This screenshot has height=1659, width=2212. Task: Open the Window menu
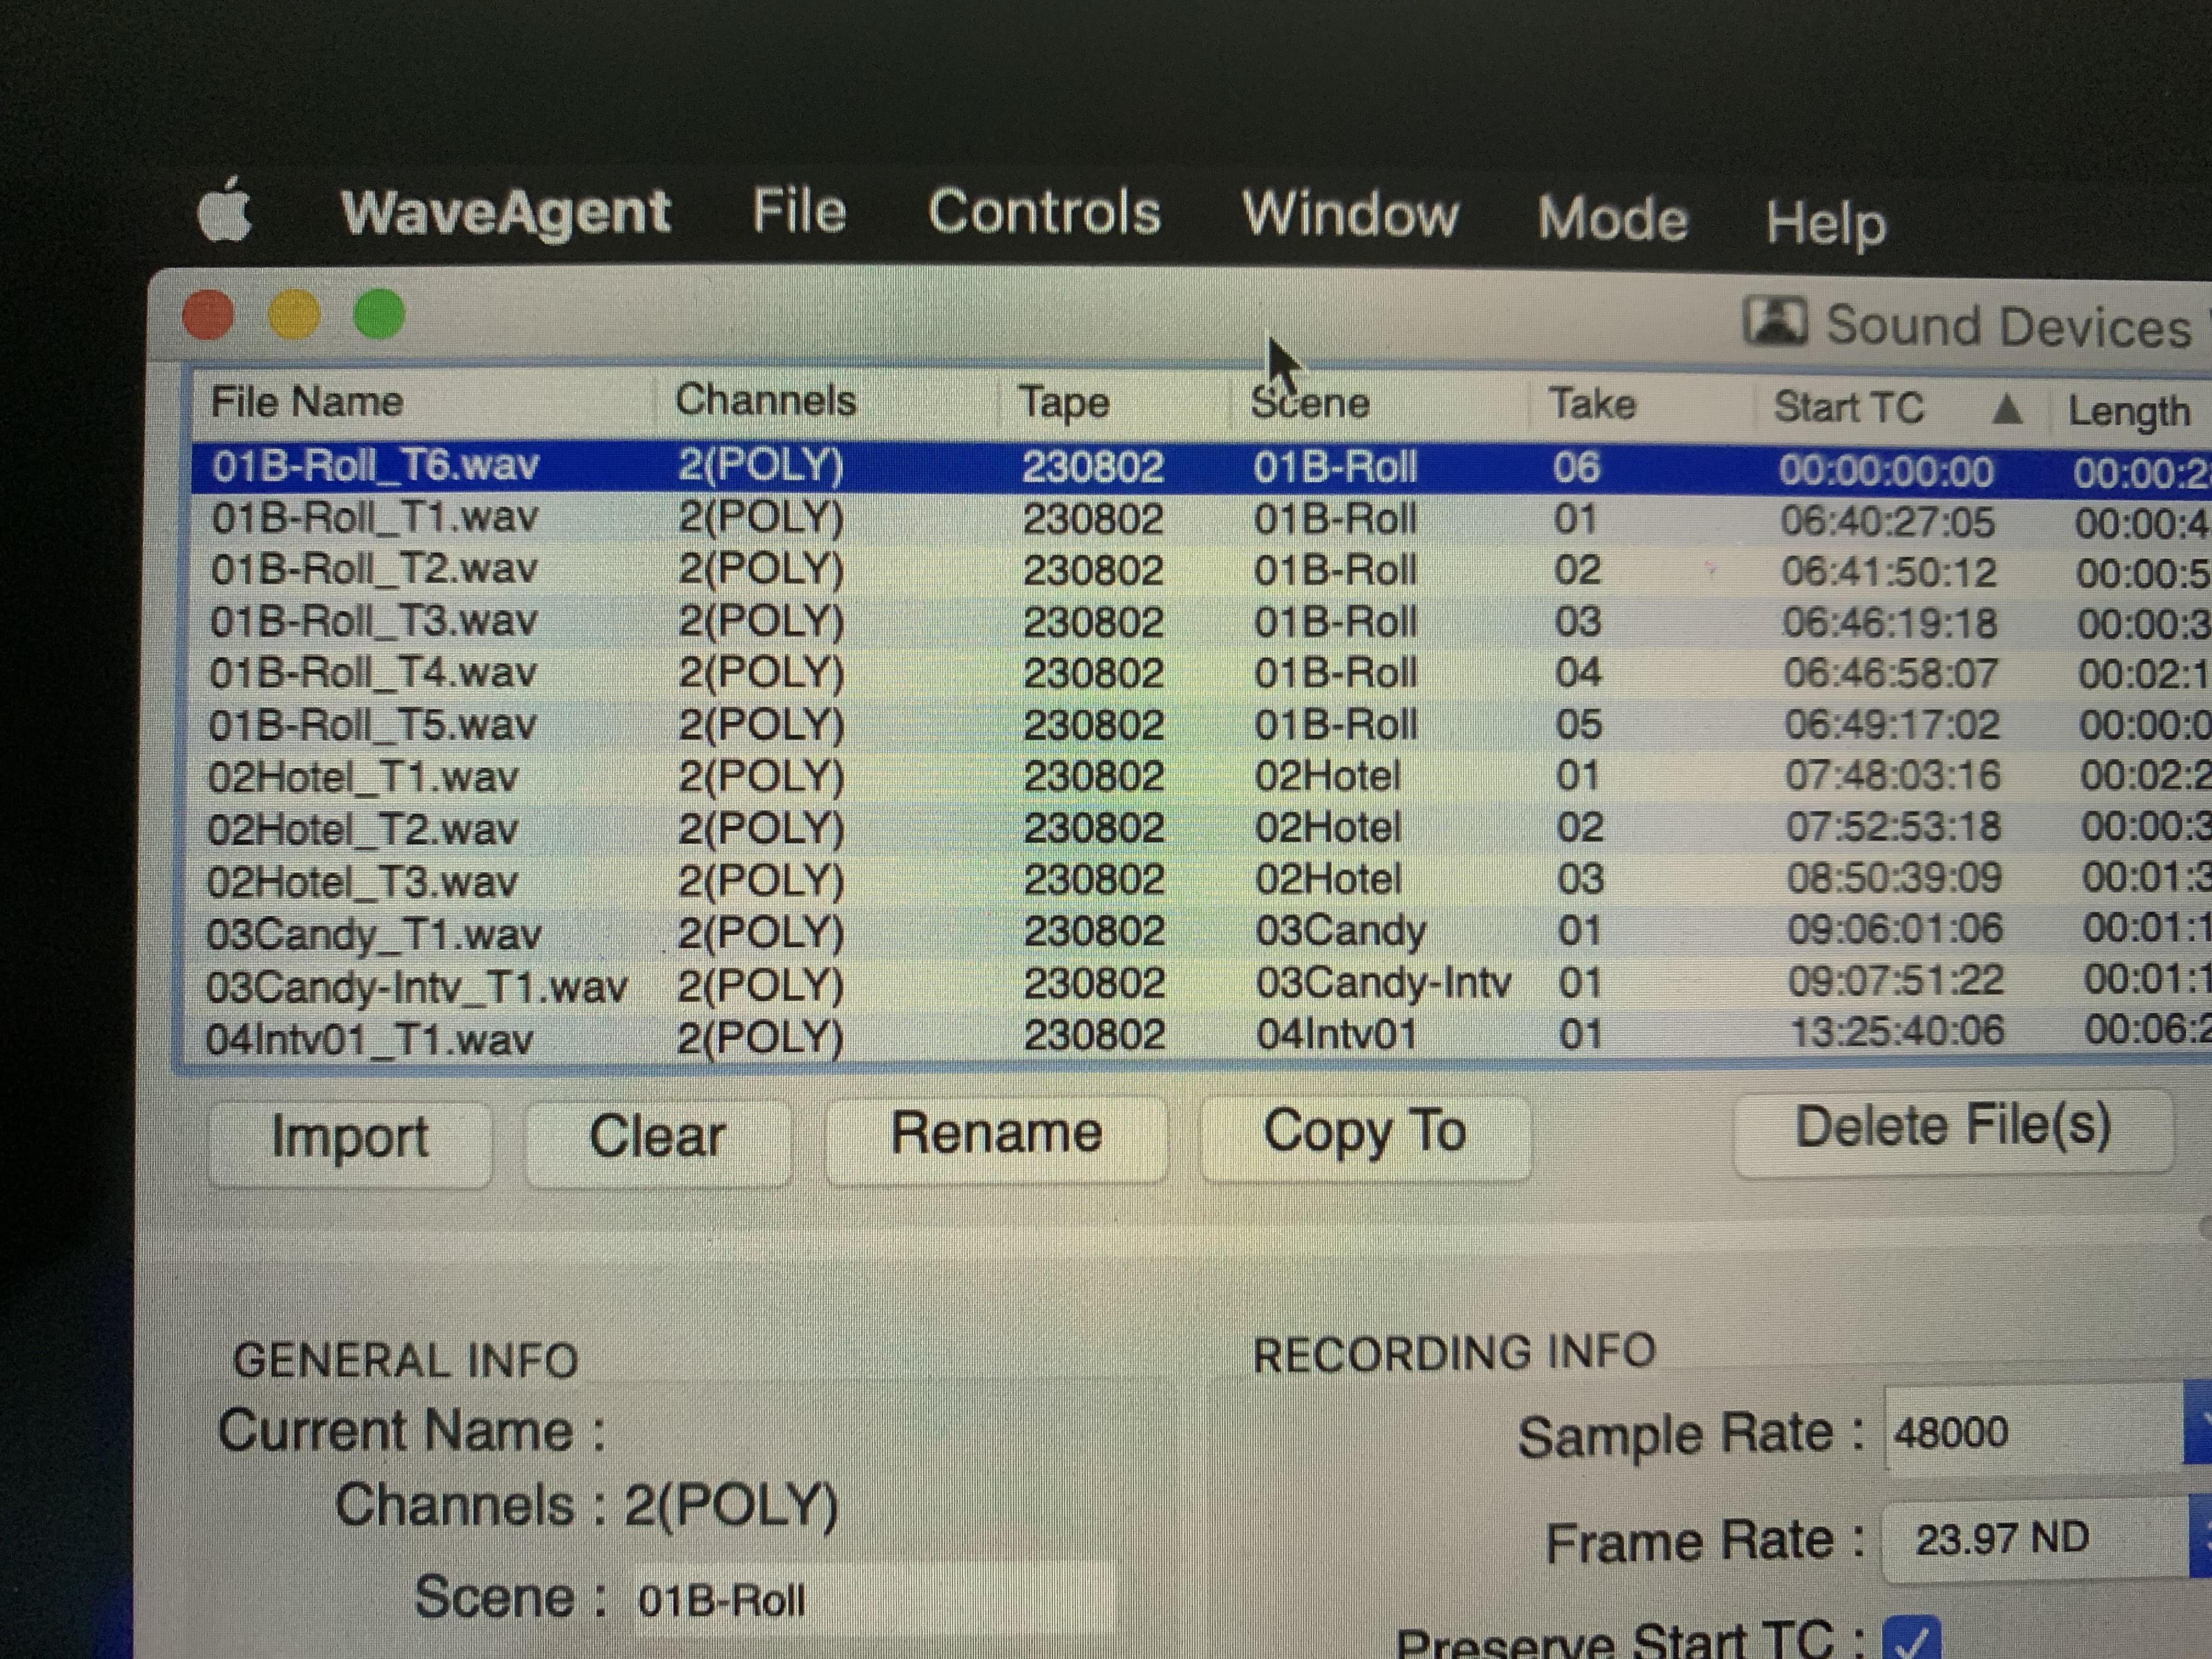point(1350,214)
